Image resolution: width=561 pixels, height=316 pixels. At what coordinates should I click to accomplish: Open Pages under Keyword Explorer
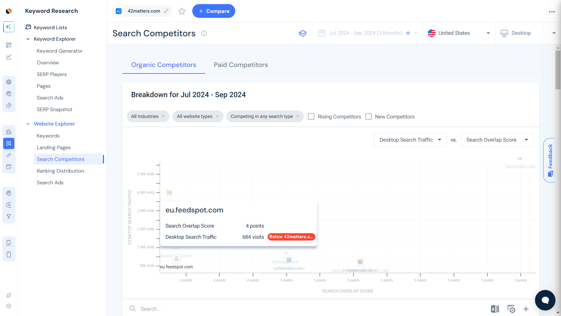coord(44,86)
